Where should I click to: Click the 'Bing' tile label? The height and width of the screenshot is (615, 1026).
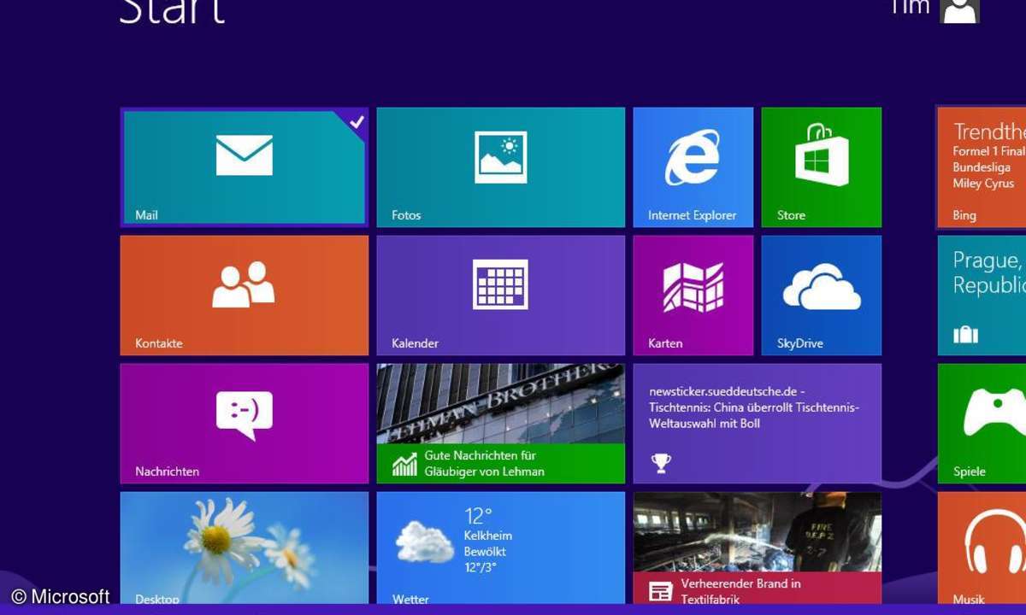point(964,215)
